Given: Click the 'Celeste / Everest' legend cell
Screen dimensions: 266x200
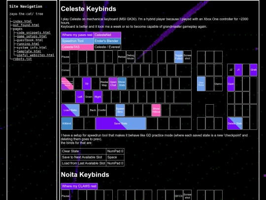Looking at the screenshot, I should click(x=107, y=47).
